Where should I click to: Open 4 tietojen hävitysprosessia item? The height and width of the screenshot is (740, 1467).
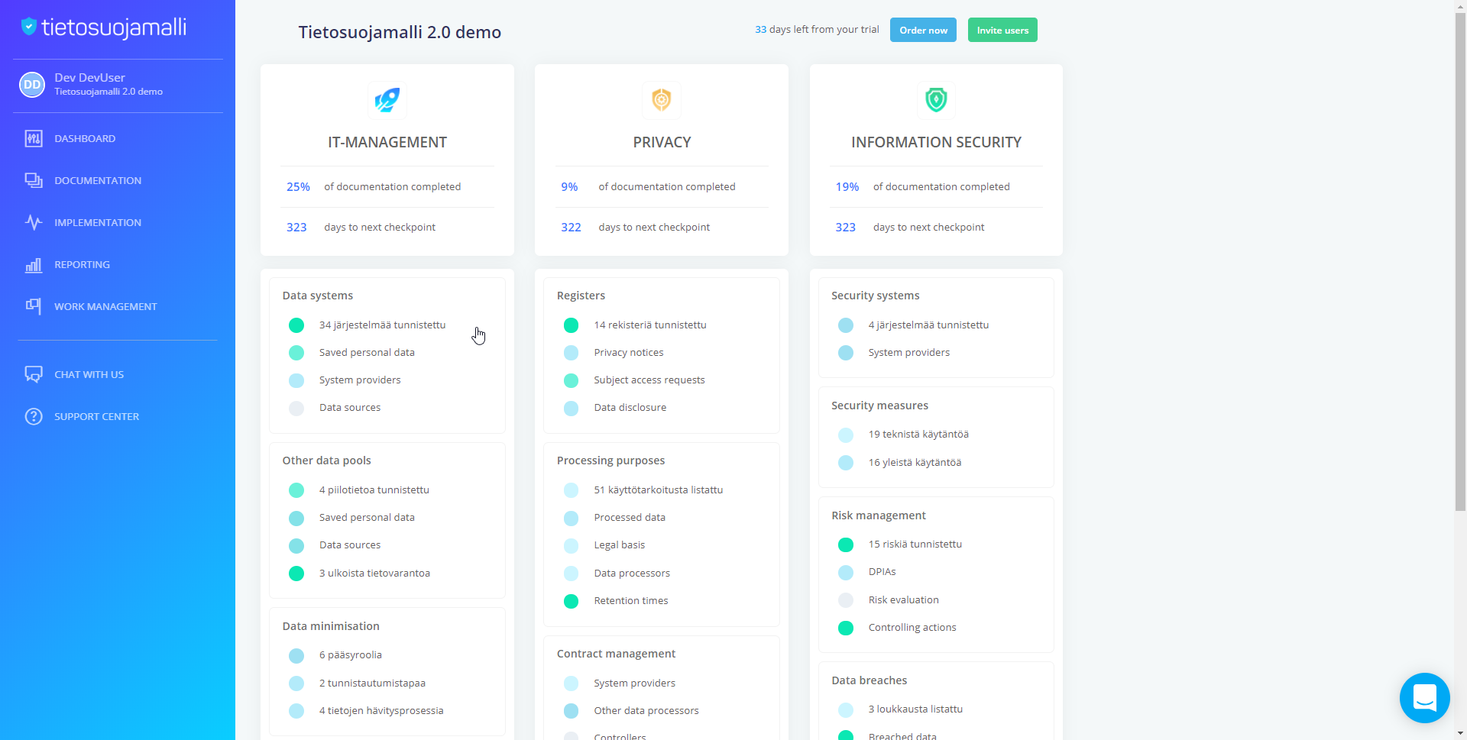pyautogui.click(x=381, y=710)
